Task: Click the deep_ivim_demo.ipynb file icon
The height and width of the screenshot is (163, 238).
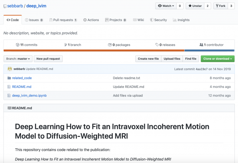Action: 9,95
